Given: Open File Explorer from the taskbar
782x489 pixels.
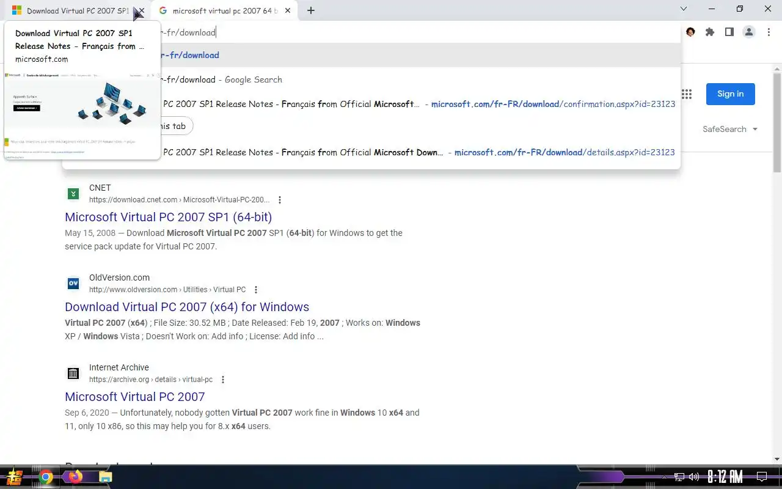Looking at the screenshot, I should pyautogui.click(x=105, y=477).
